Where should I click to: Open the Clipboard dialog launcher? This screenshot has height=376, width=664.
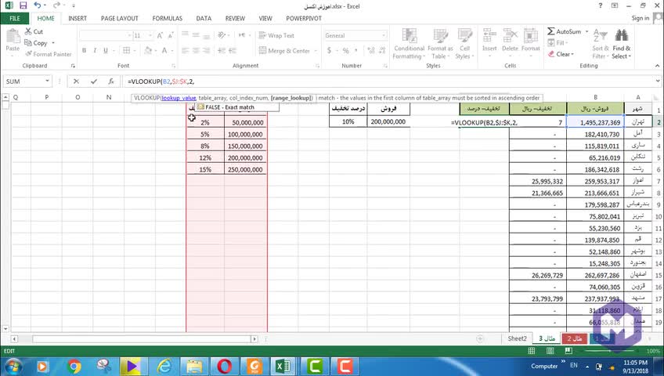point(73,66)
